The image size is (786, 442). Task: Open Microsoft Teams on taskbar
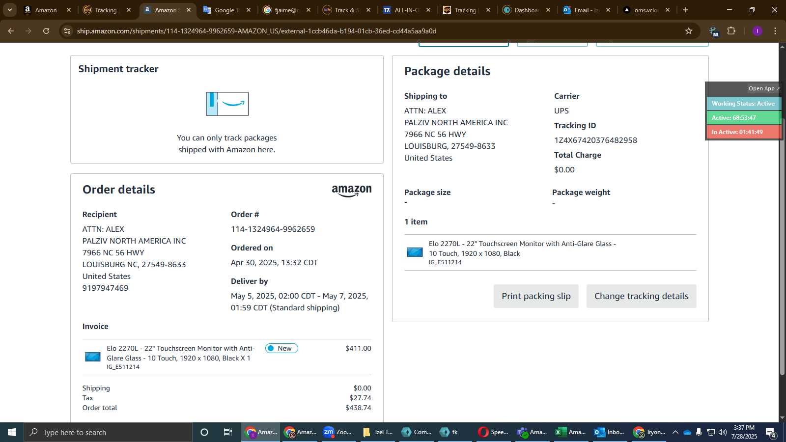(x=533, y=432)
